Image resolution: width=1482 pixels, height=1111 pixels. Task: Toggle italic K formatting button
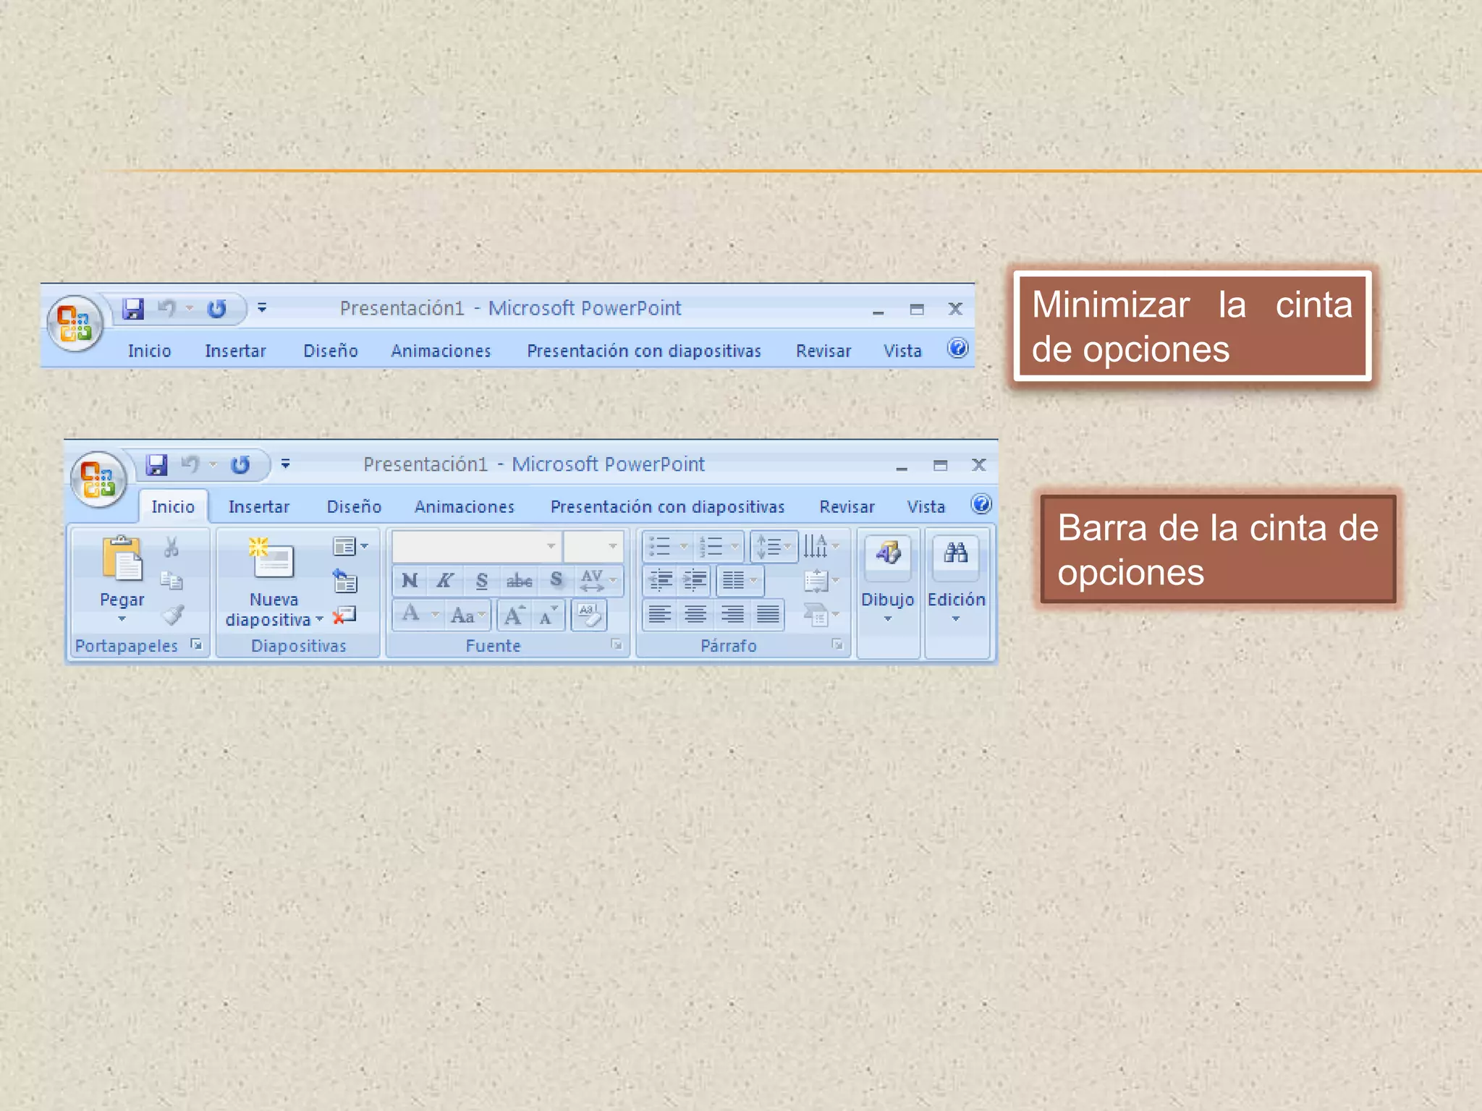(444, 580)
